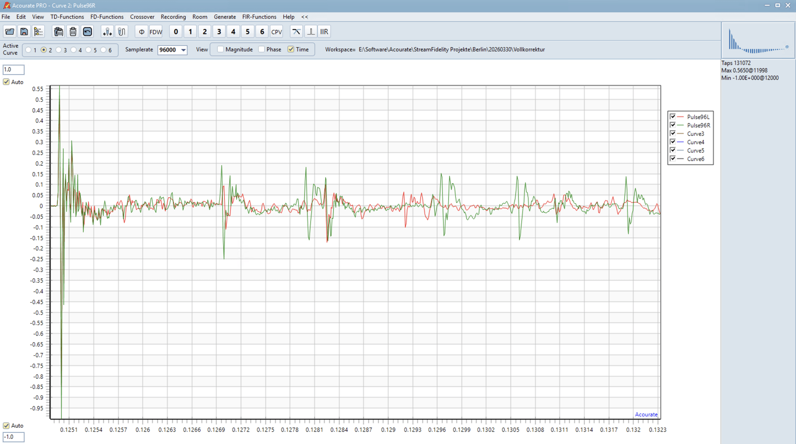The image size is (796, 444).
Task: Click the workspace tree structure icon
Action: 38,31
